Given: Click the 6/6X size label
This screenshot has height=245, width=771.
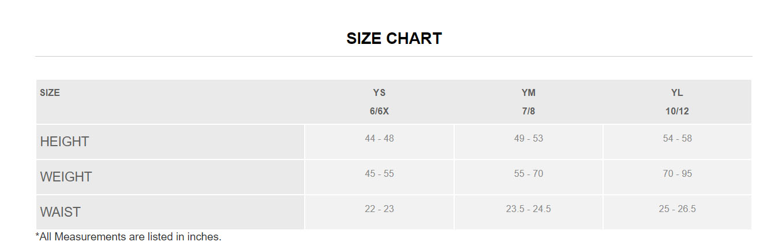Looking at the screenshot, I should point(379,111).
